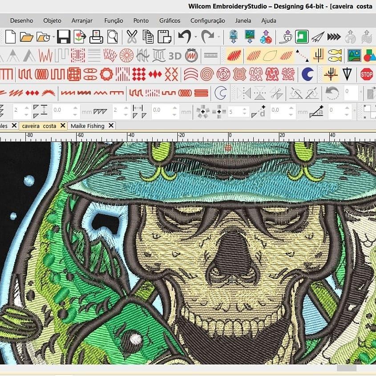Click the horizontal scrollbar thumb
This screenshot has width=376, height=376.
pos(347,368)
